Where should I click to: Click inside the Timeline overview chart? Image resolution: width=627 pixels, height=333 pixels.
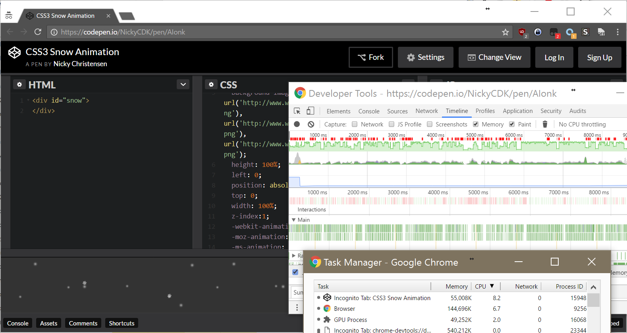pos(458,159)
